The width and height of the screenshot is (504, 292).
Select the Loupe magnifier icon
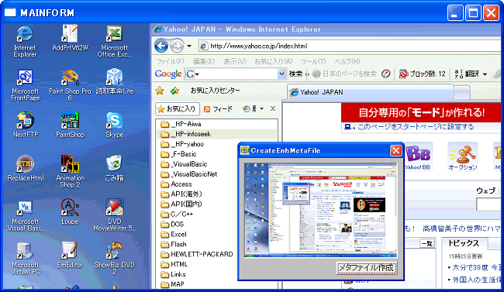pyautogui.click(x=70, y=208)
